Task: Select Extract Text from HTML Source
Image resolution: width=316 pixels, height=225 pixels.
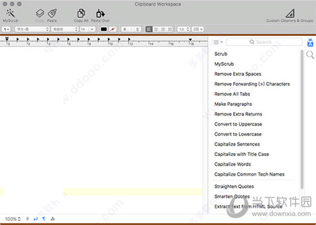Action: 248,207
